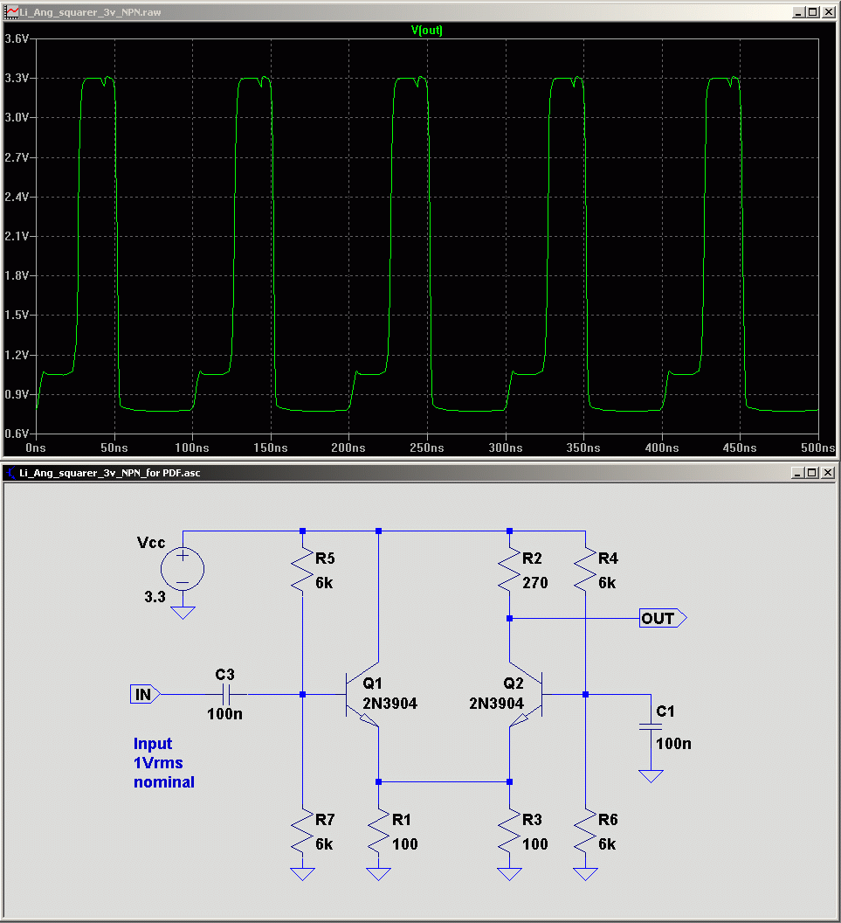Select resistor R7 zigzag symbol

tap(302, 832)
